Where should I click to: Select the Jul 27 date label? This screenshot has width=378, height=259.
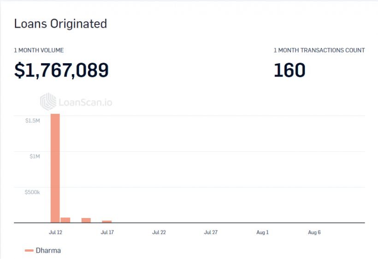coord(211,232)
